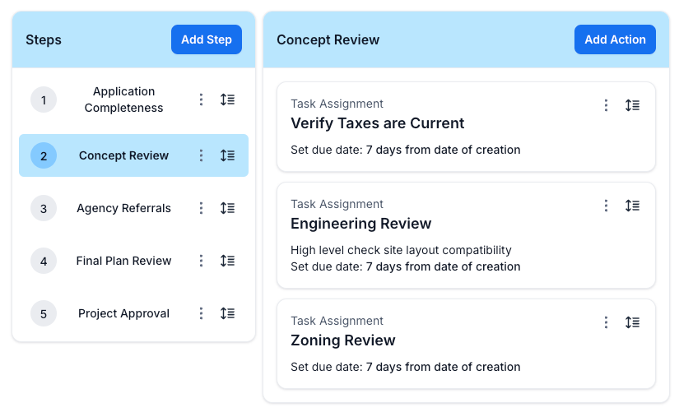This screenshot has width=679, height=412.
Task: Click reorder icon for Final Plan Review
Action: (227, 261)
